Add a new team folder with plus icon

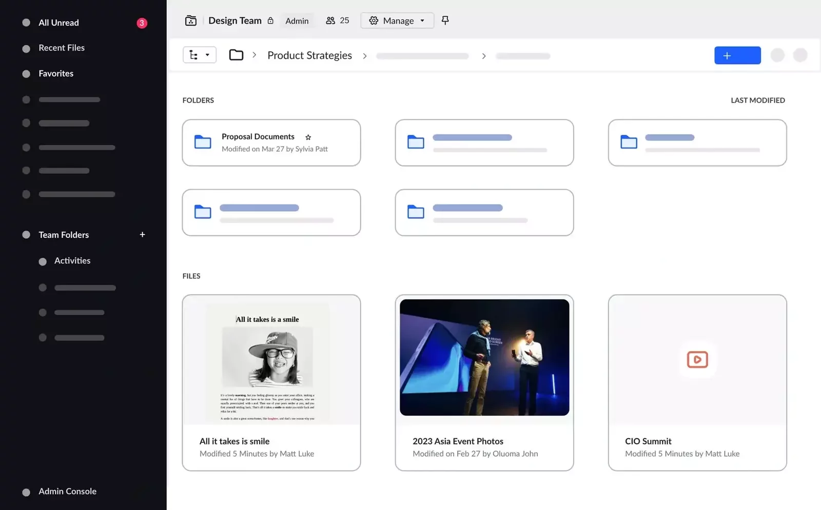143,235
